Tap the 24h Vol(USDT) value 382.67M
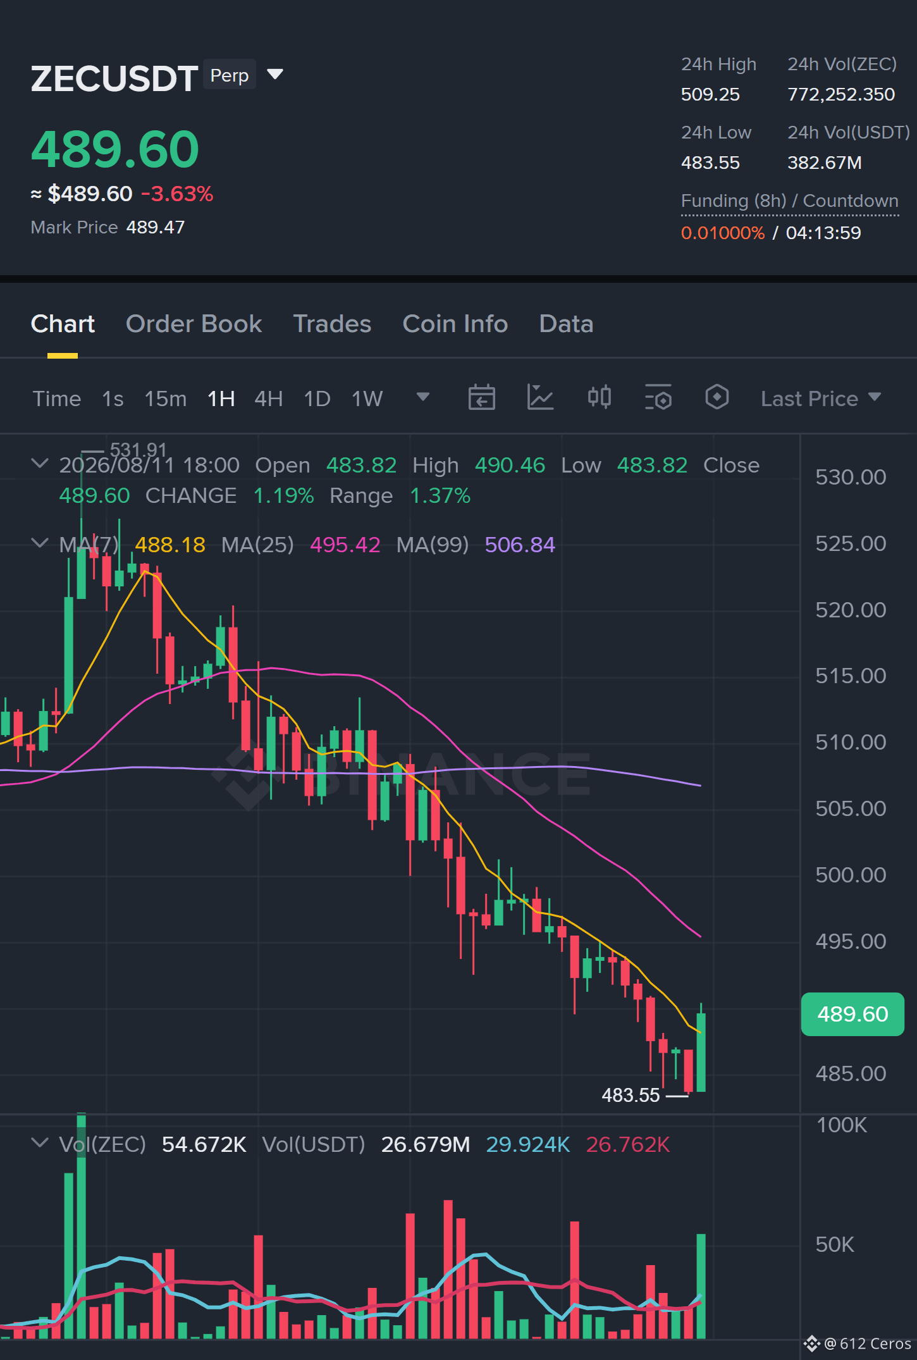The height and width of the screenshot is (1360, 917). click(825, 163)
